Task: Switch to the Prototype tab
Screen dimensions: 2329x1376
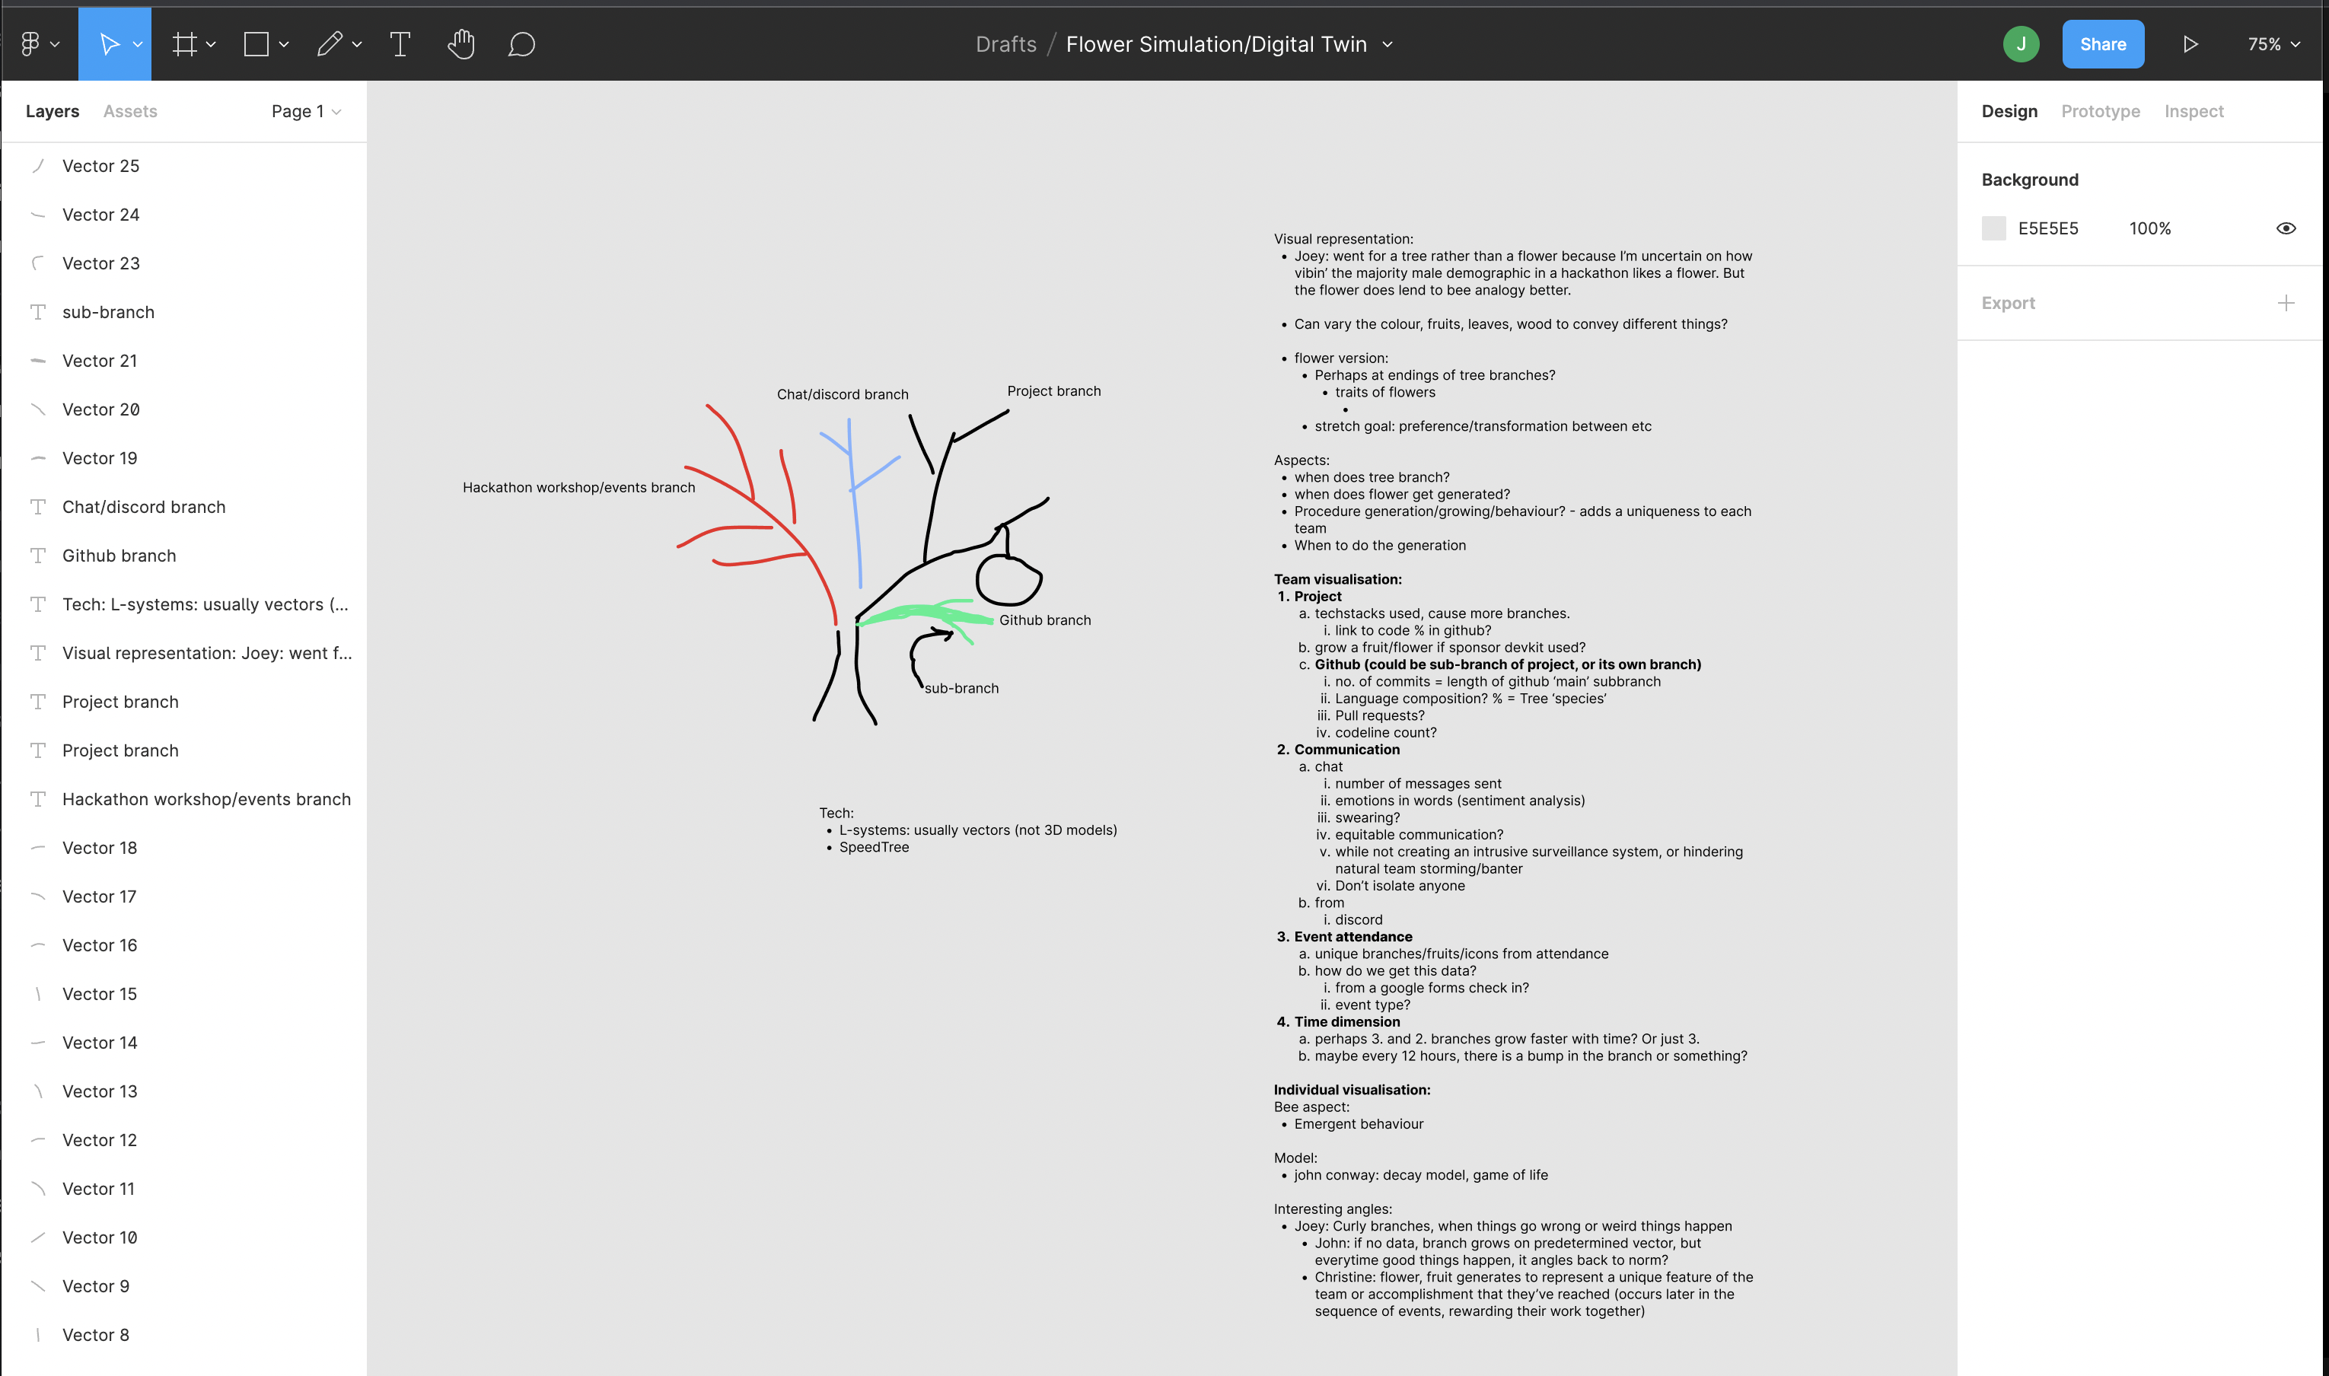Action: (2100, 111)
